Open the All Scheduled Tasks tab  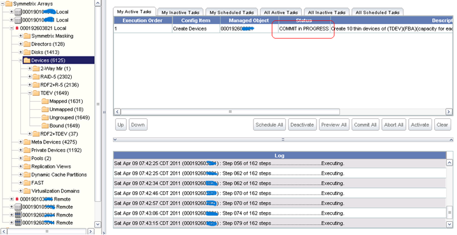(378, 12)
